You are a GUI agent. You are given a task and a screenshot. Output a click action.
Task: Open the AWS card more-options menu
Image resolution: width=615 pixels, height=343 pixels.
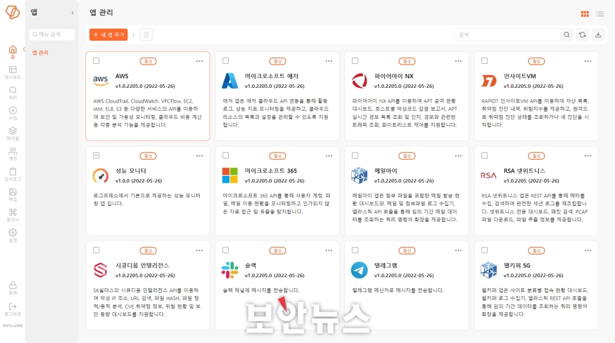point(200,61)
